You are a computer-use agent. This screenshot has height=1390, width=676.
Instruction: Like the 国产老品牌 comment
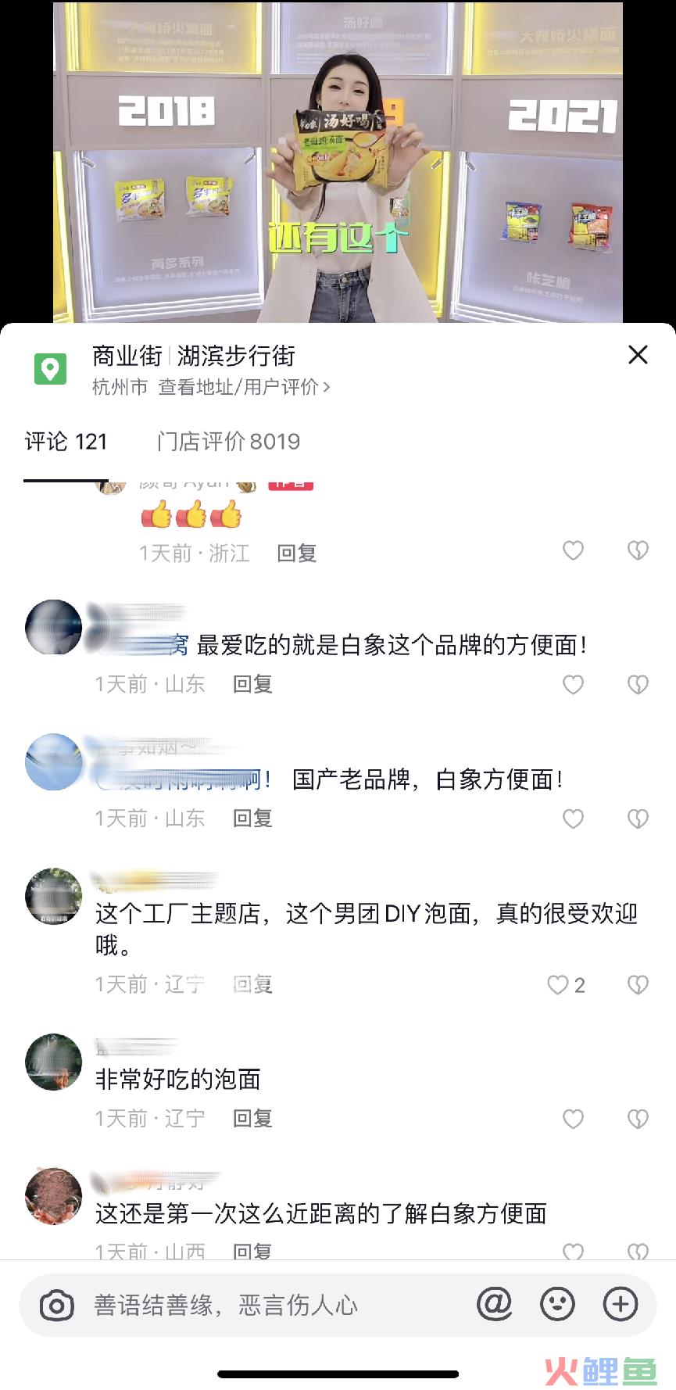point(574,819)
